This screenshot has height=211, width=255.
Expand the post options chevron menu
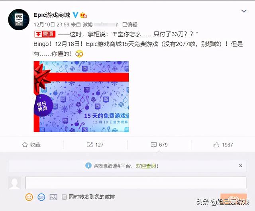point(244,11)
